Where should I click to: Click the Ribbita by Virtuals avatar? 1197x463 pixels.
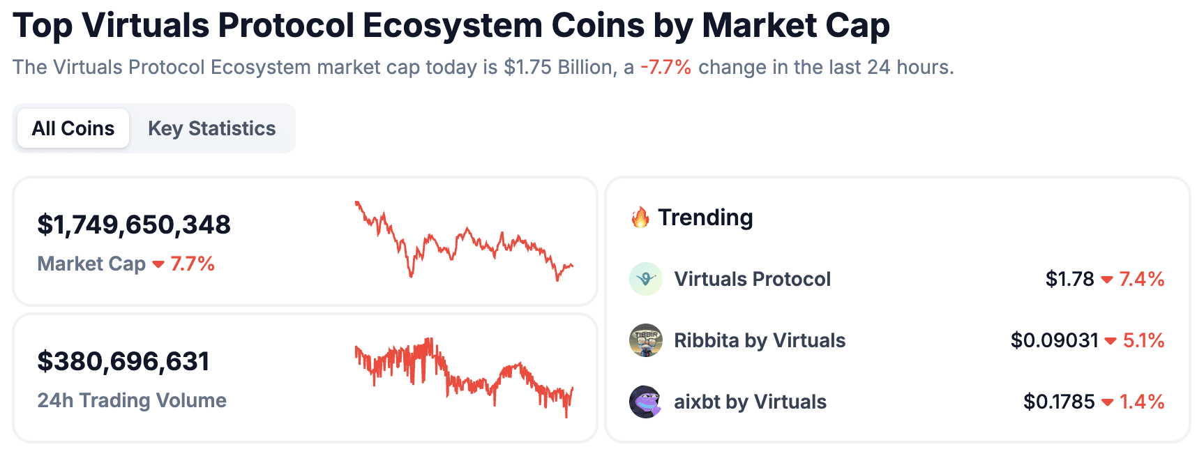646,341
